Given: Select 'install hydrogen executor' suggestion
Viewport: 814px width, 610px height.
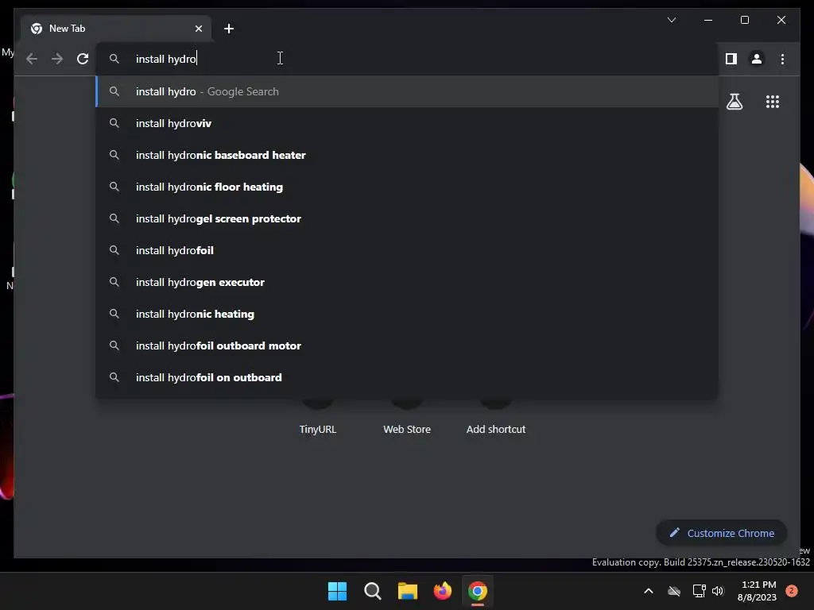Looking at the screenshot, I should 407,282.
